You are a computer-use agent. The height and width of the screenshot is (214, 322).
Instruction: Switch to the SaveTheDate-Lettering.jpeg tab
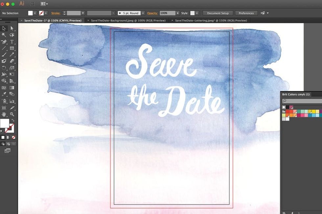[211, 20]
